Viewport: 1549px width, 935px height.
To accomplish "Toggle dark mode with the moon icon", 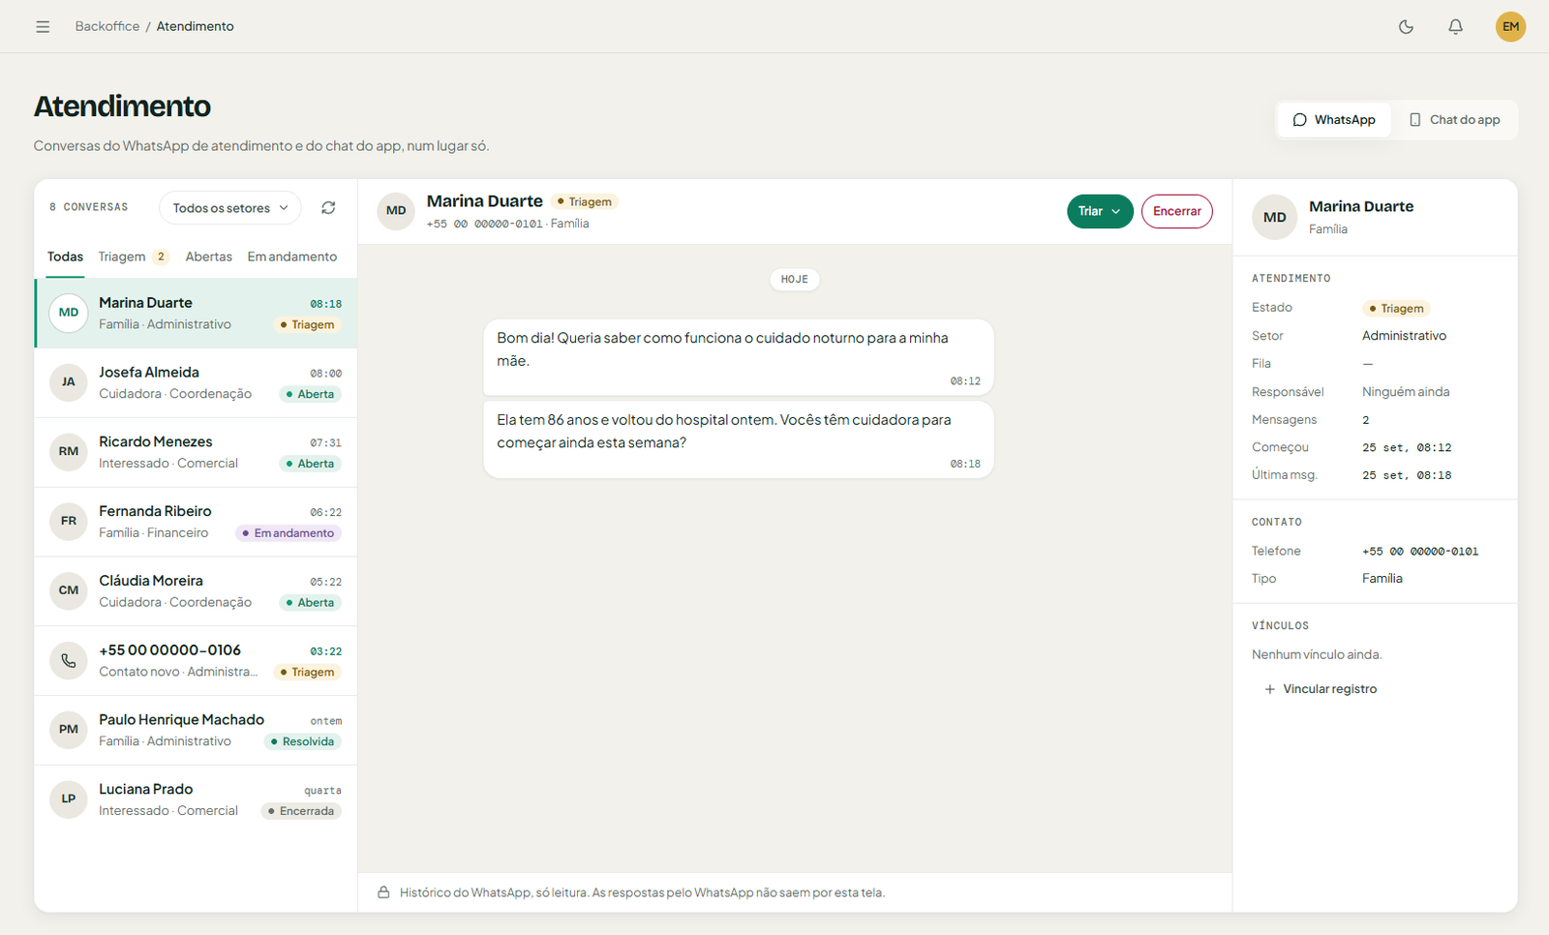I will click(x=1406, y=27).
